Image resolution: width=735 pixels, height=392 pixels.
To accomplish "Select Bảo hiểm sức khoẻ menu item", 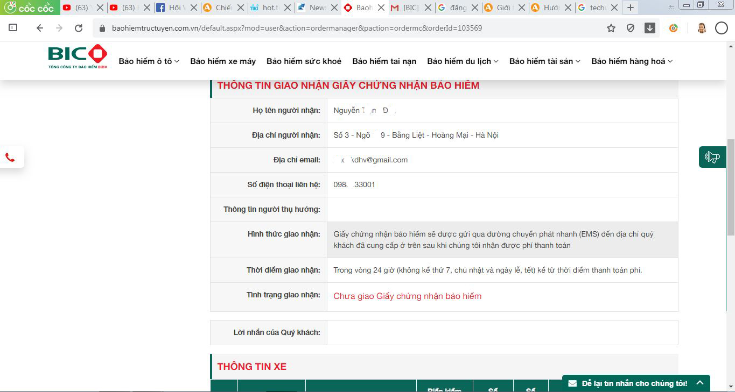I will [x=304, y=61].
